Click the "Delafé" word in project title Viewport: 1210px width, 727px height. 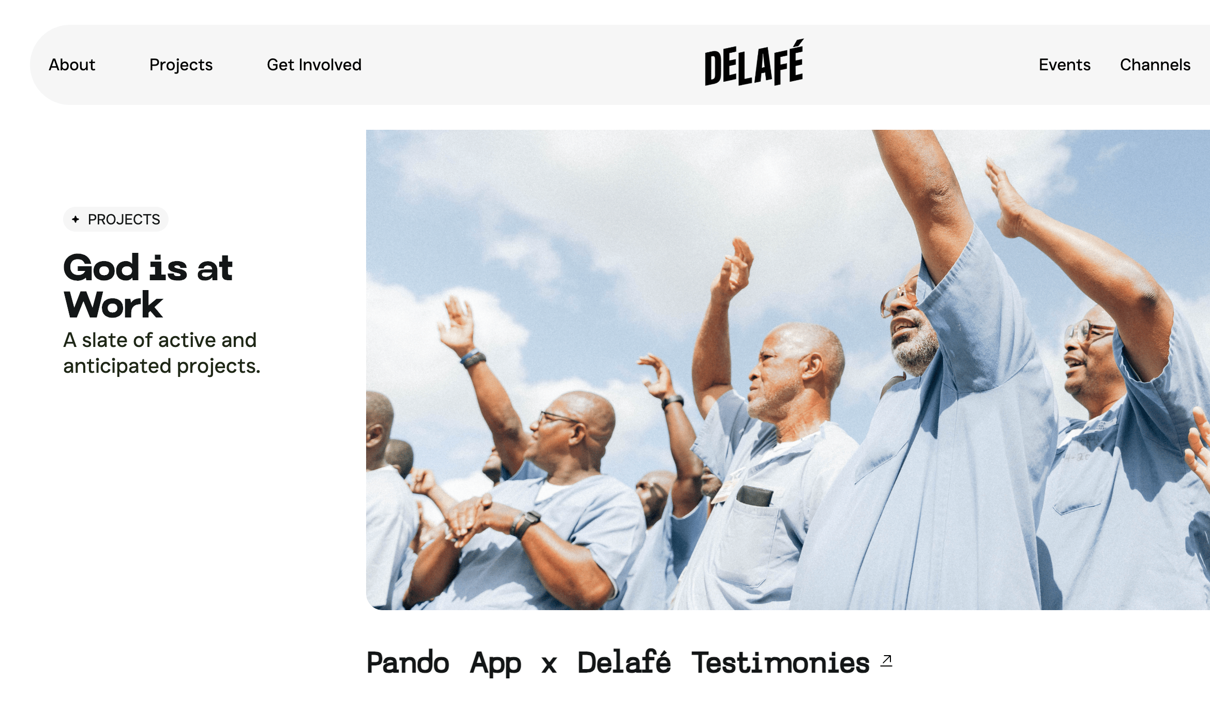(x=624, y=662)
